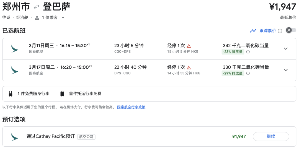Image resolution: width=299 pixels, height=148 pixels.
Task: Click the 23 小时 5 分钟 duration
Action: click(129, 46)
